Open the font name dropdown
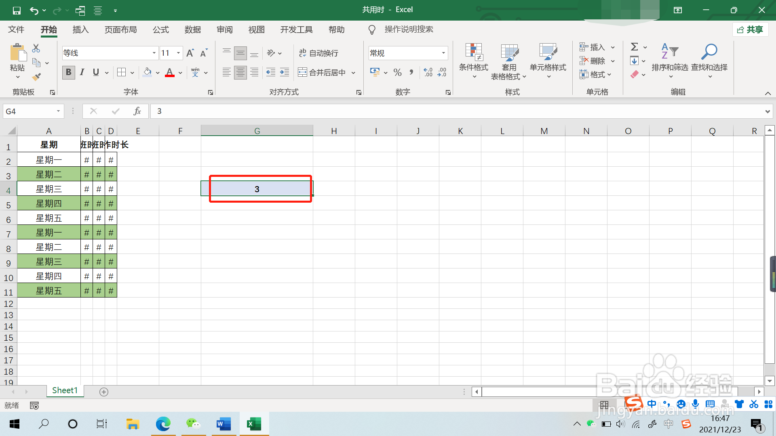Screen dimensions: 776x436 154,53
